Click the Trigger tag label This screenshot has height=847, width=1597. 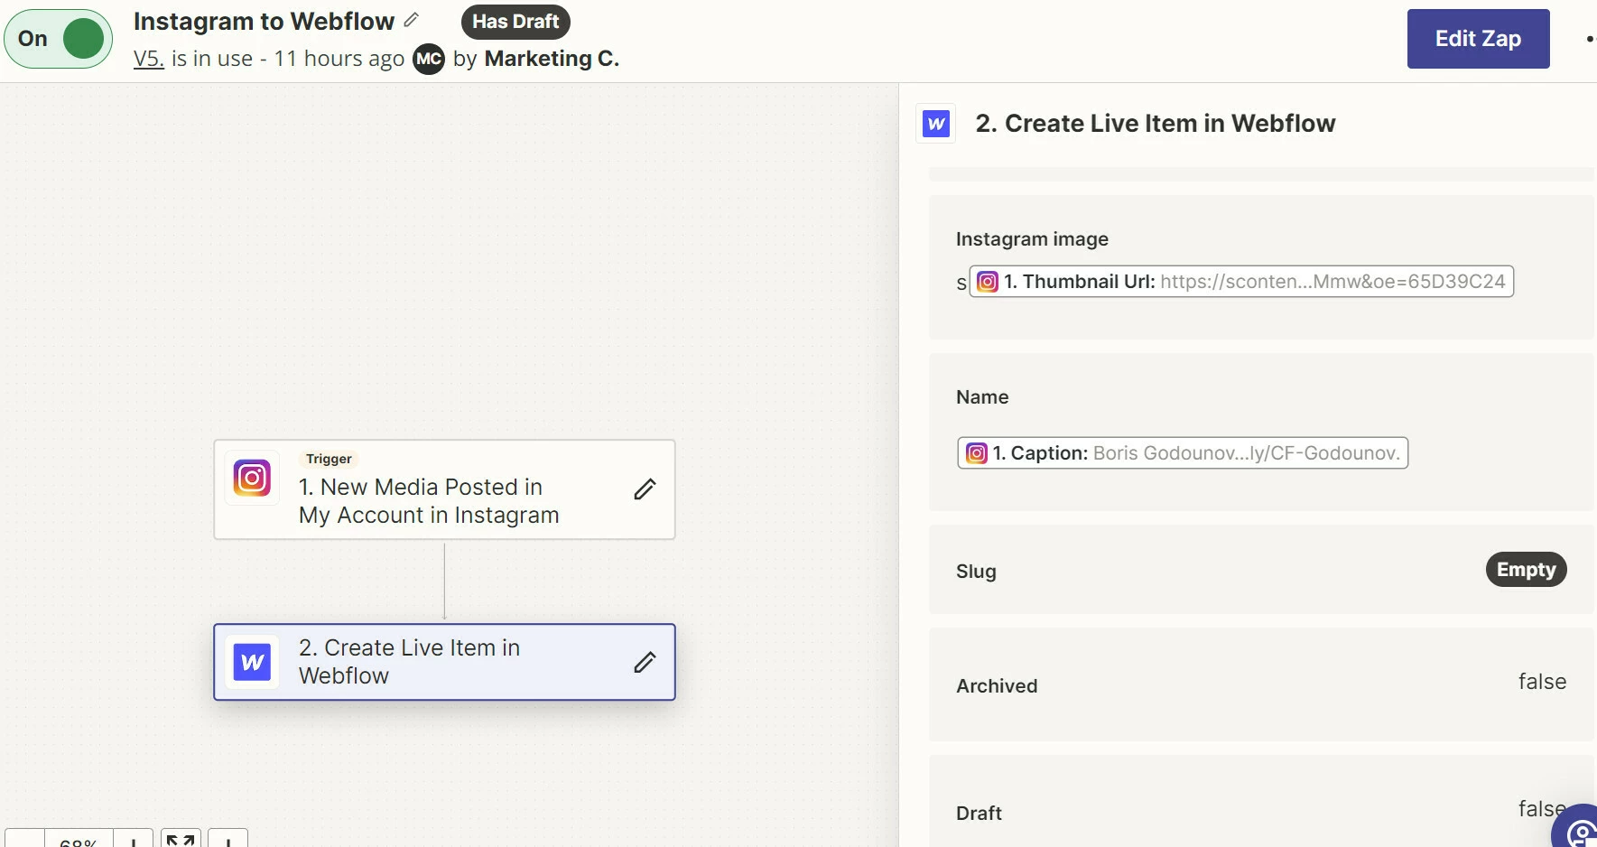[329, 459]
